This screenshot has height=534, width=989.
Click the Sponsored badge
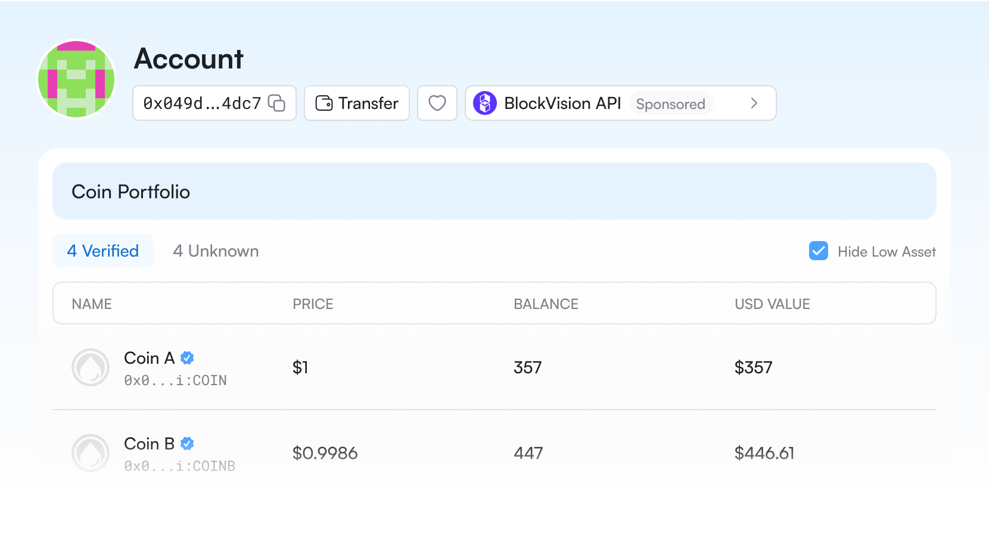click(670, 104)
